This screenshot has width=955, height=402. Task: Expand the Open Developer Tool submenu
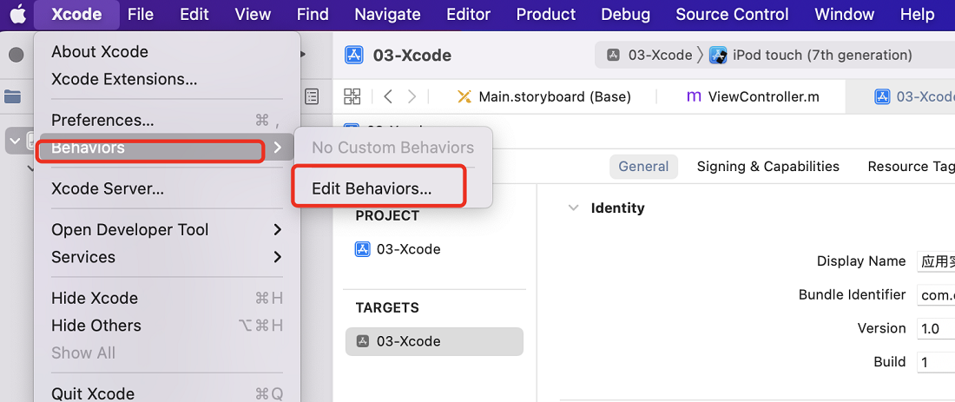pos(167,229)
